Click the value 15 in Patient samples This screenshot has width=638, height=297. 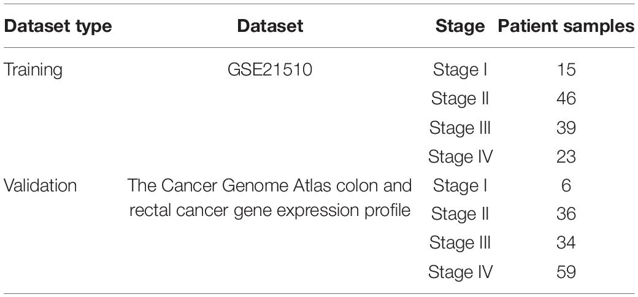566,70
